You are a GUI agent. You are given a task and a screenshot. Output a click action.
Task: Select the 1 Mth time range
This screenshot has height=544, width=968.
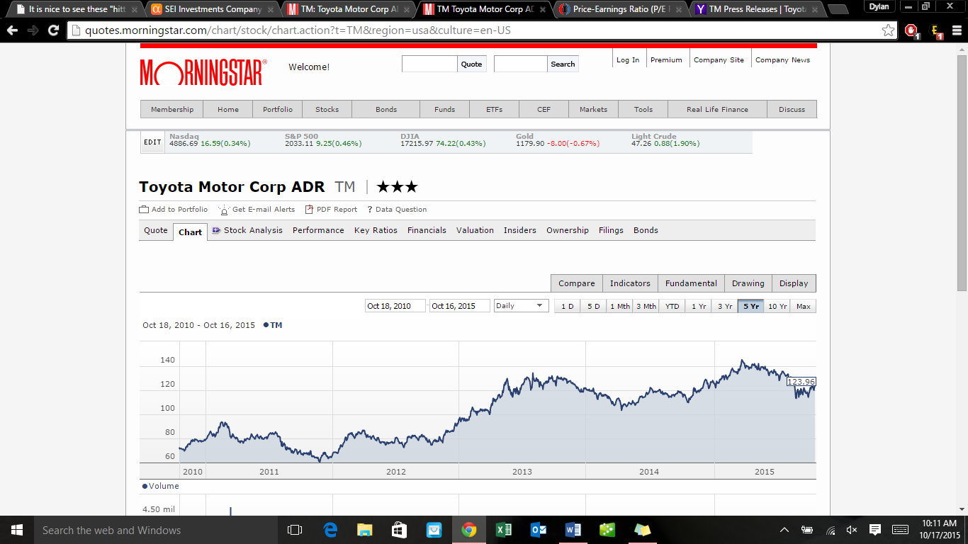point(619,306)
